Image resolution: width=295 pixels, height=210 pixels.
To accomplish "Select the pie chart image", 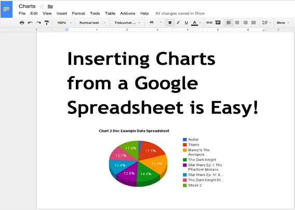I will click(x=138, y=163).
